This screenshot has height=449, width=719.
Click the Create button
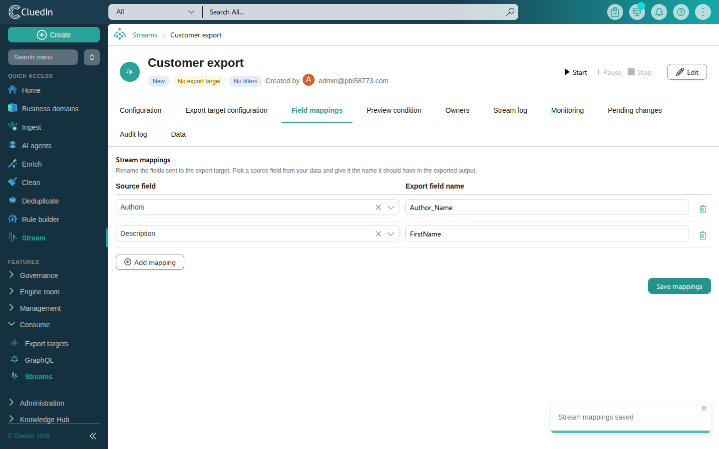click(x=54, y=35)
